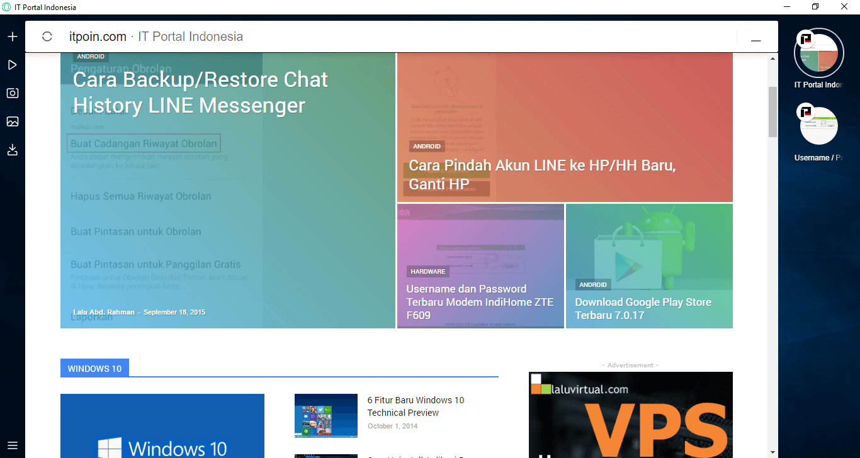Click the scroll up arrow of scrollbar
Image resolution: width=860 pixels, height=458 pixels.
pos(773,58)
